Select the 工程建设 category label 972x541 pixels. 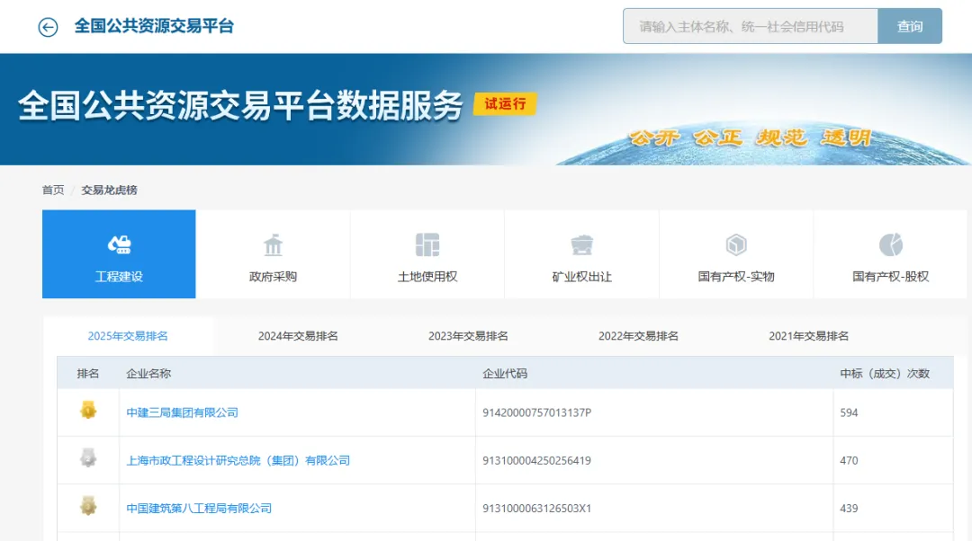pos(119,277)
